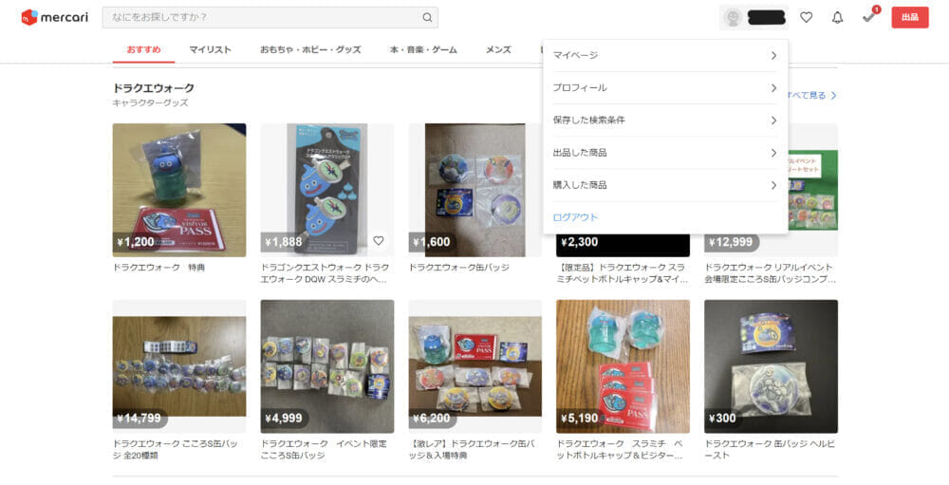Open 保存した検索条件 menu entry
949x485 pixels.
[665, 121]
